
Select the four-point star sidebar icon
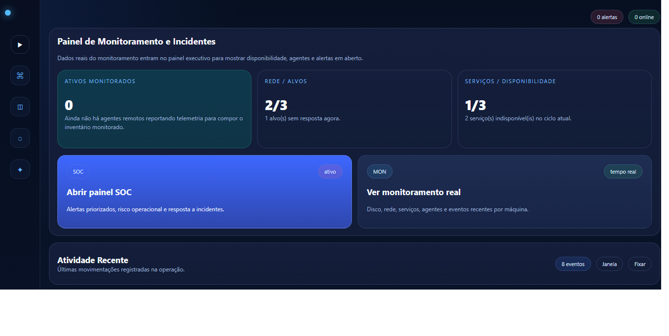click(x=20, y=170)
